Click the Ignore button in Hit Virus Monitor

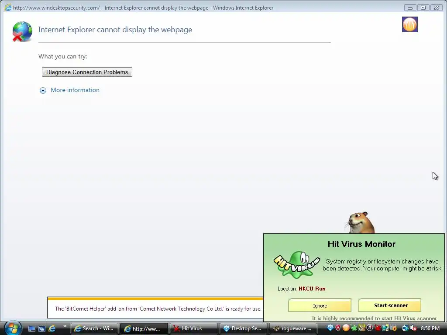320,305
